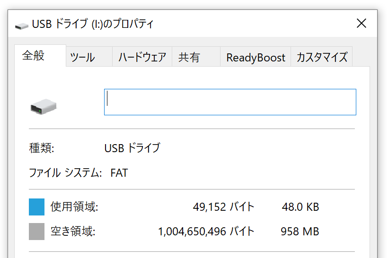
Task: Click the blue 使用領域 color swatch
Action: [36, 207]
